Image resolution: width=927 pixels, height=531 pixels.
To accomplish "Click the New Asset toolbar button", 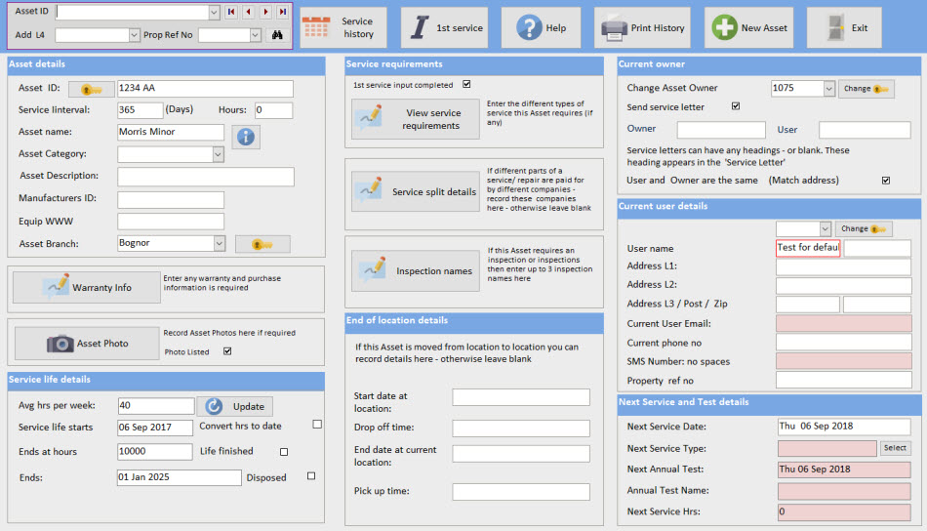I will click(749, 28).
